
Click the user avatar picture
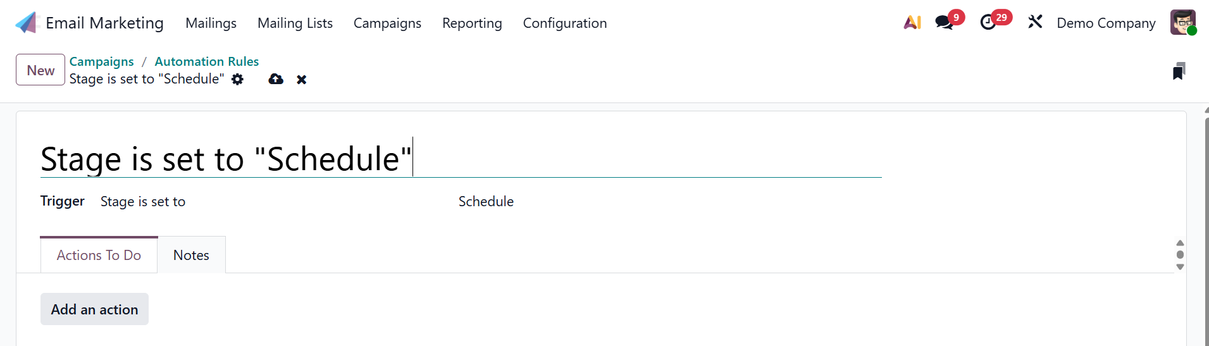(1182, 23)
